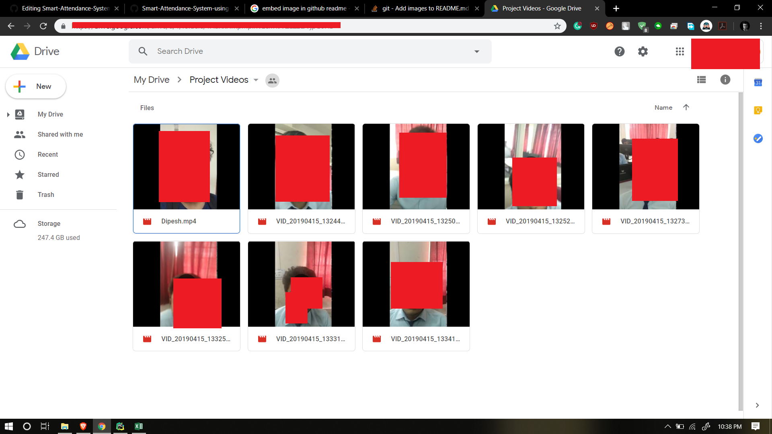This screenshot has height=434, width=772.
Task: Open the Google apps grid
Action: [680, 51]
